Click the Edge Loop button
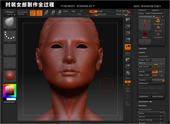Screen dimensions: 170x124 (145, 75)
